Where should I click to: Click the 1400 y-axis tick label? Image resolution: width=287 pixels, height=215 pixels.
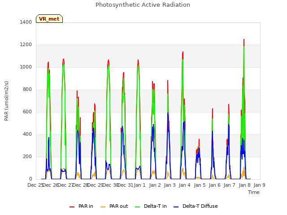pyautogui.click(x=26, y=22)
